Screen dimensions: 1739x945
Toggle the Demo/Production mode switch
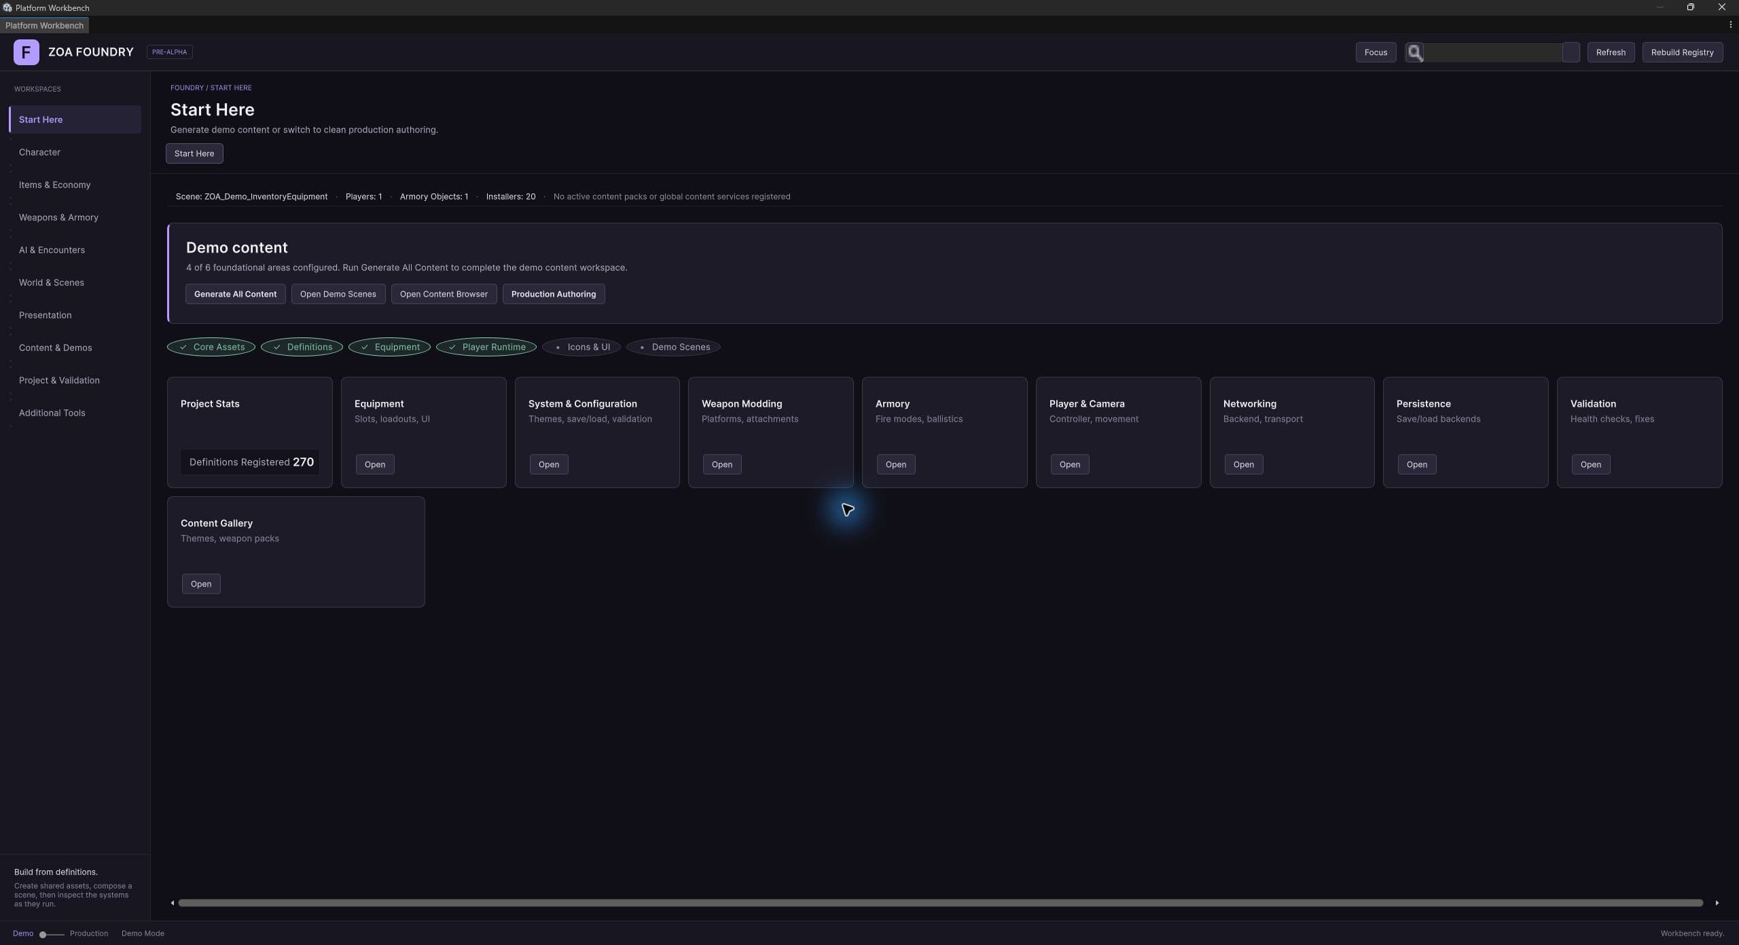(52, 934)
